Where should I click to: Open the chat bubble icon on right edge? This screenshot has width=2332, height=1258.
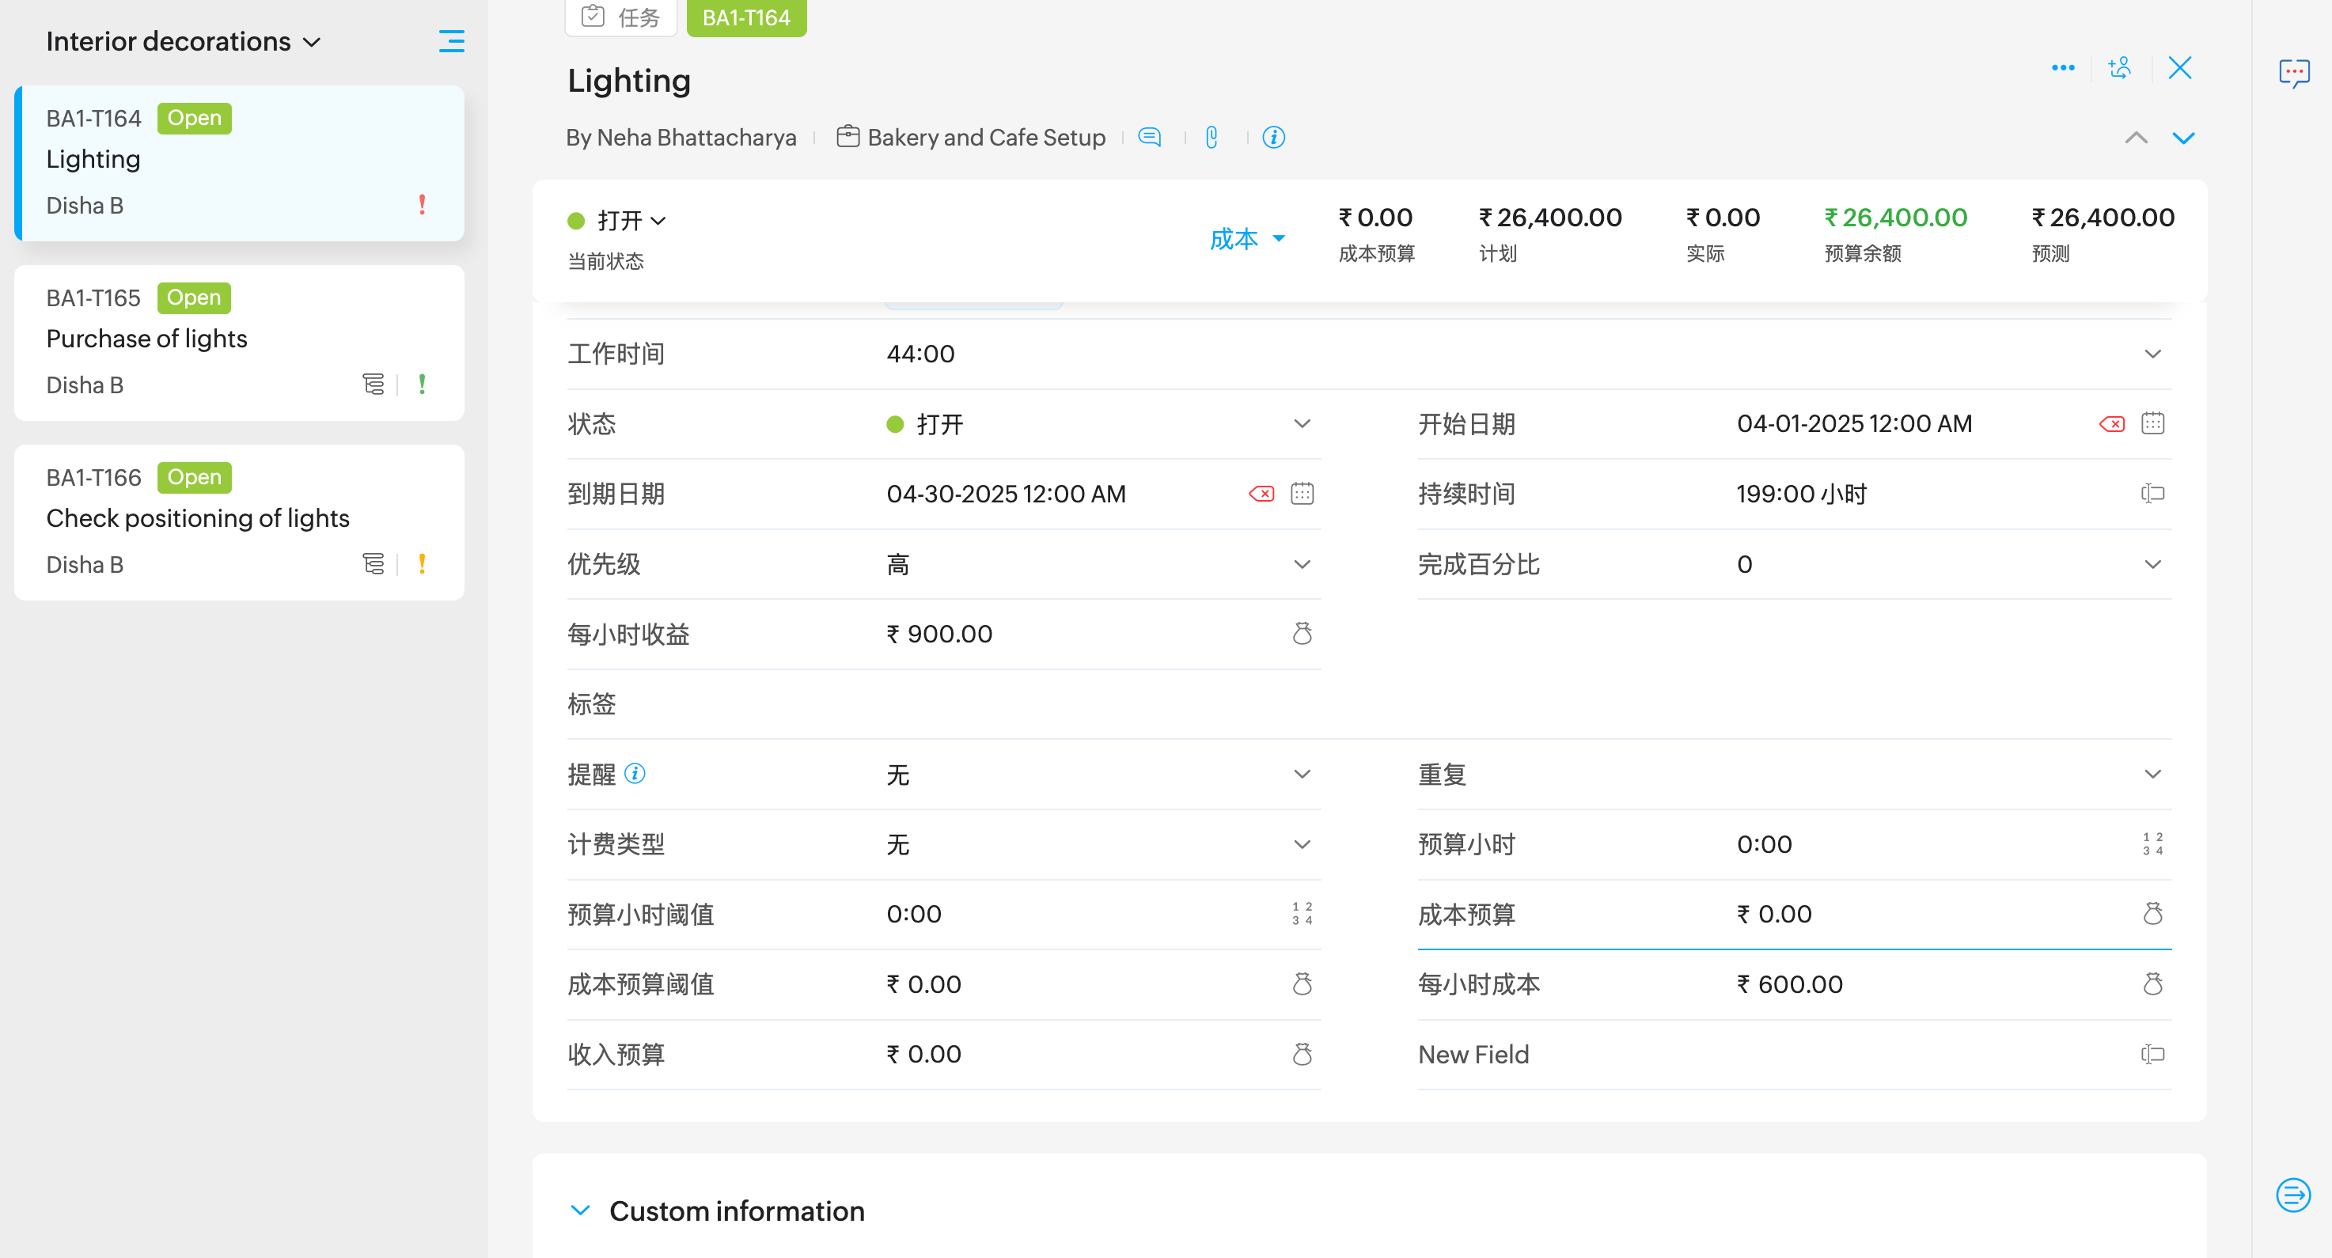point(2294,73)
